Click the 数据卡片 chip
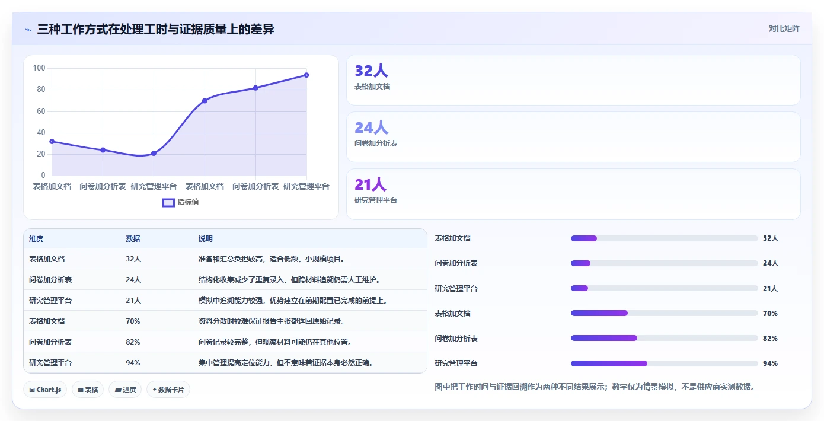This screenshot has height=421, width=824. click(x=168, y=390)
